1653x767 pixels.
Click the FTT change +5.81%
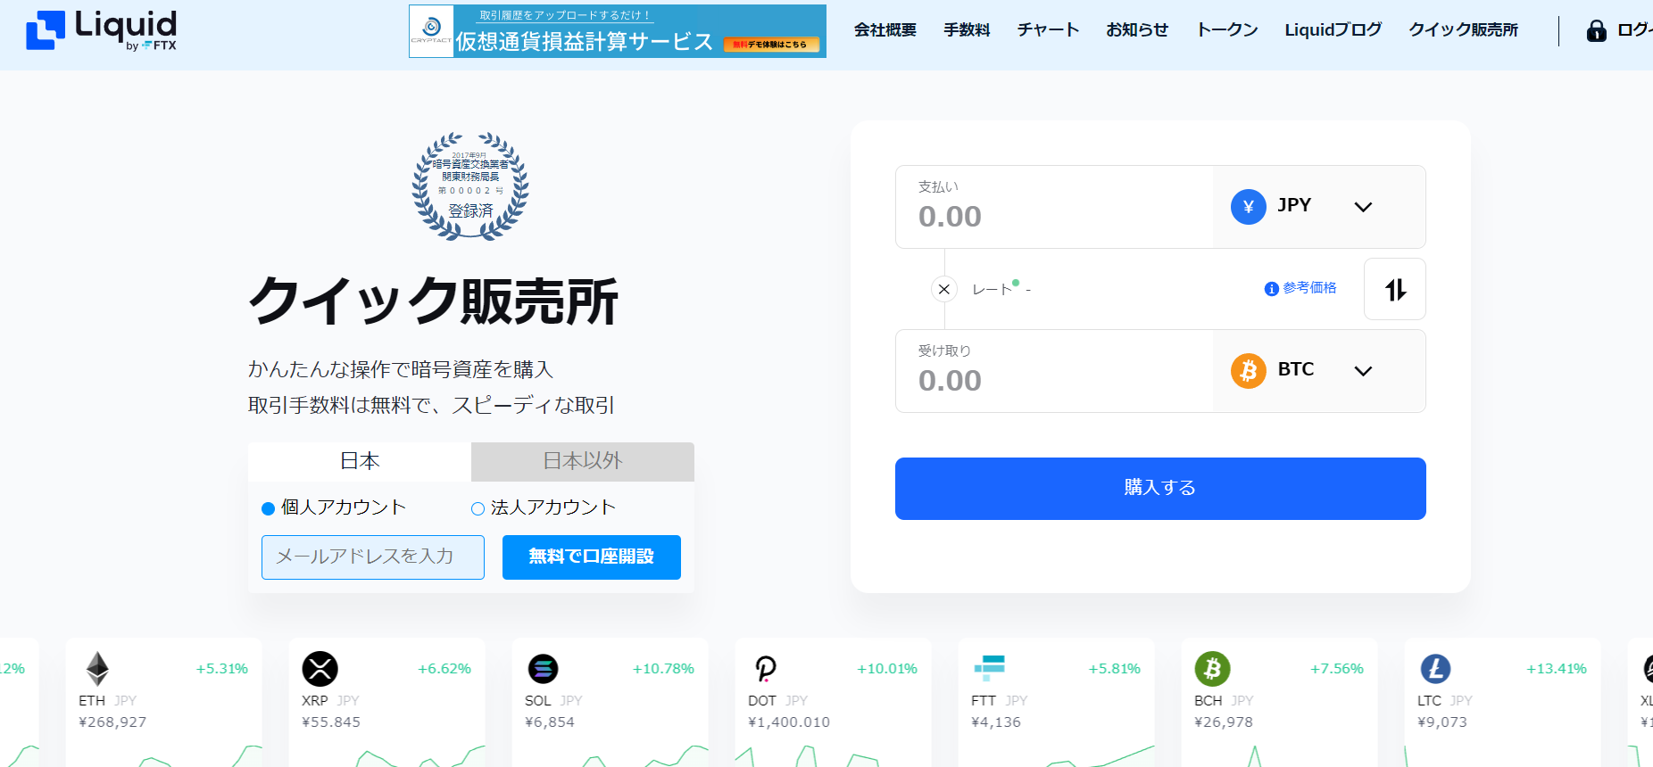coord(1115,669)
